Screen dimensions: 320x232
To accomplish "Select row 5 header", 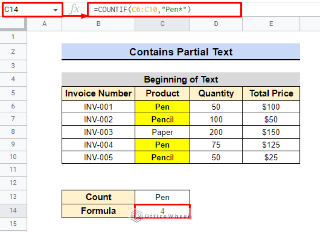I will [13, 93].
